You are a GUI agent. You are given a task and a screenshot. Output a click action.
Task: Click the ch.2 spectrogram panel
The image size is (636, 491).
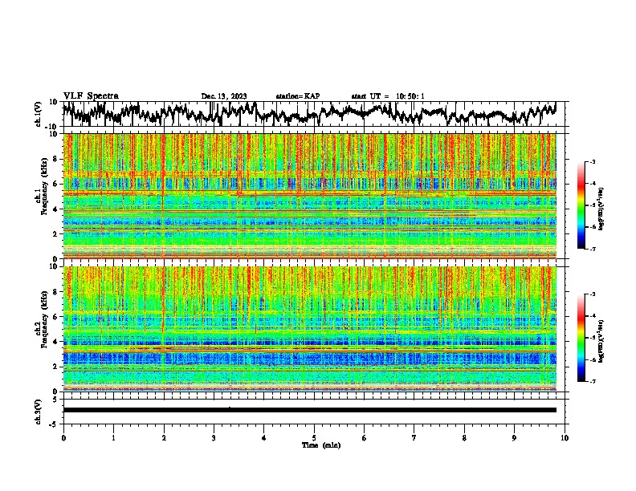click(309, 329)
